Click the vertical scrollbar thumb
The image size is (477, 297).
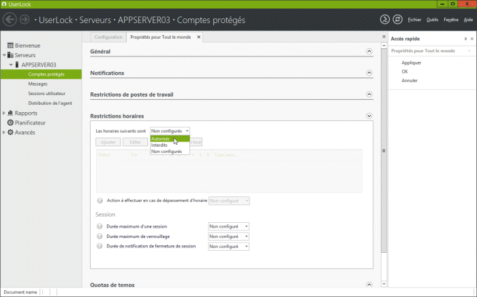point(384,151)
